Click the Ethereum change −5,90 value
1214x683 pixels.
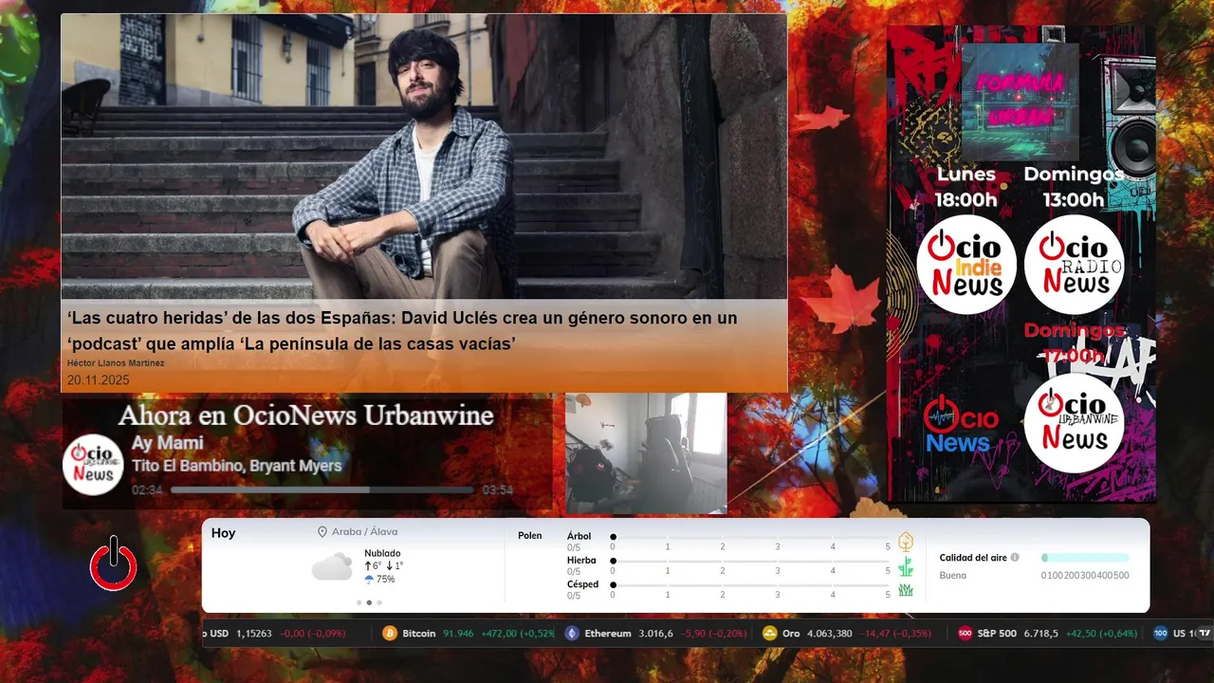[x=695, y=634]
